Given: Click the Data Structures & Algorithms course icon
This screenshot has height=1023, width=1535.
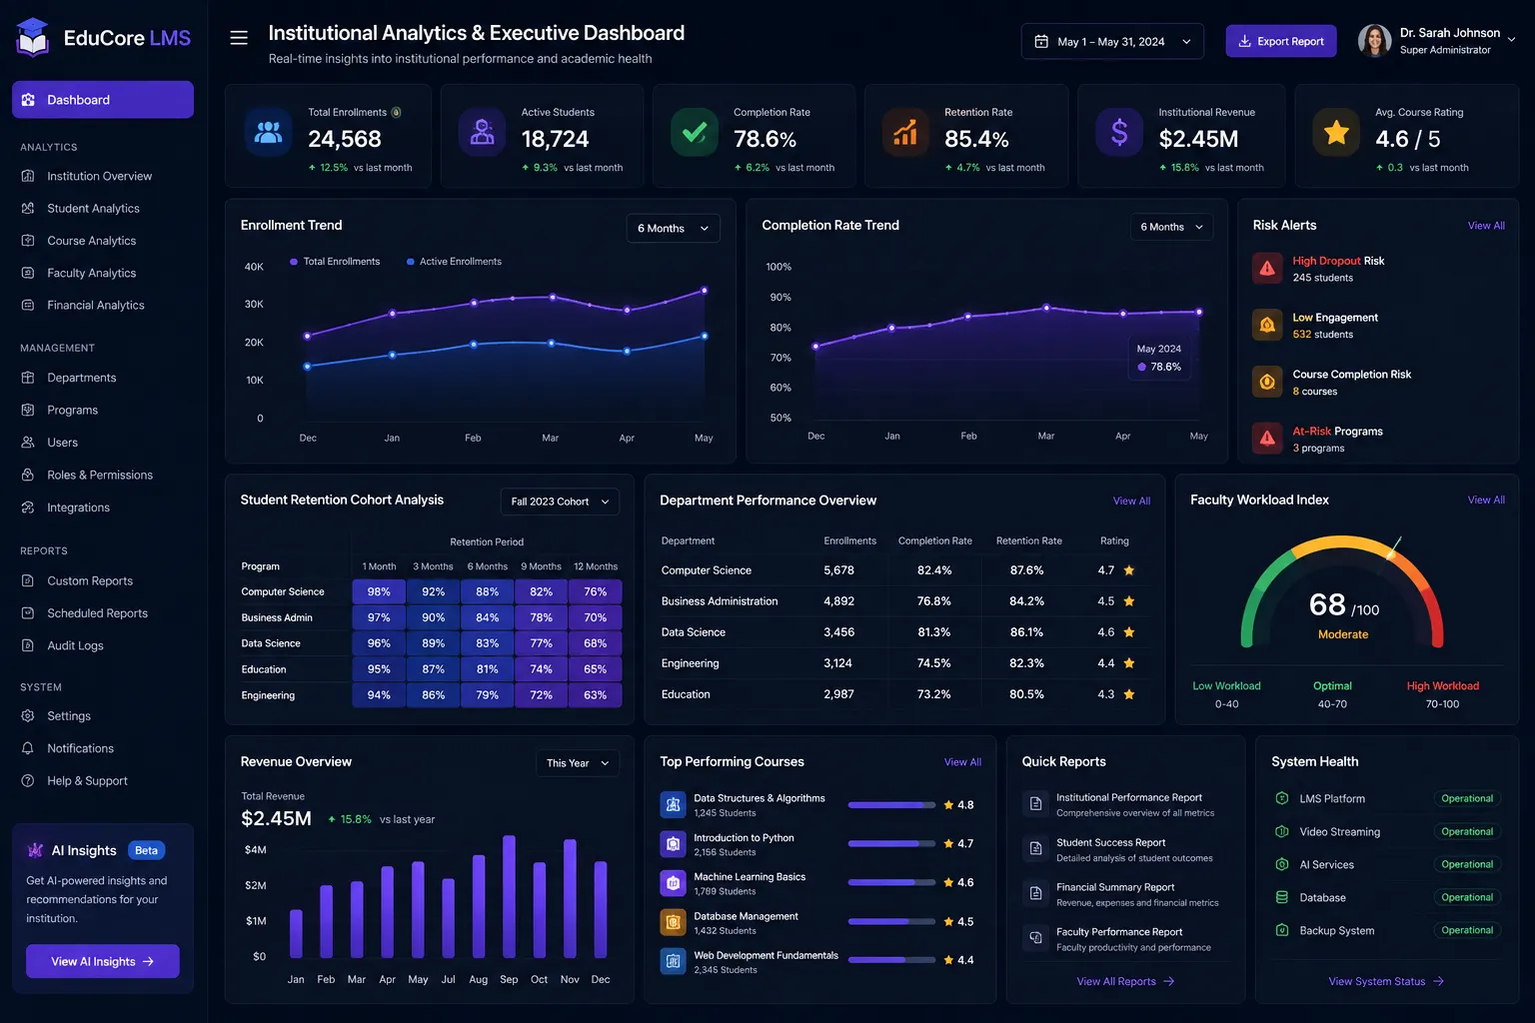Looking at the screenshot, I should (x=673, y=804).
